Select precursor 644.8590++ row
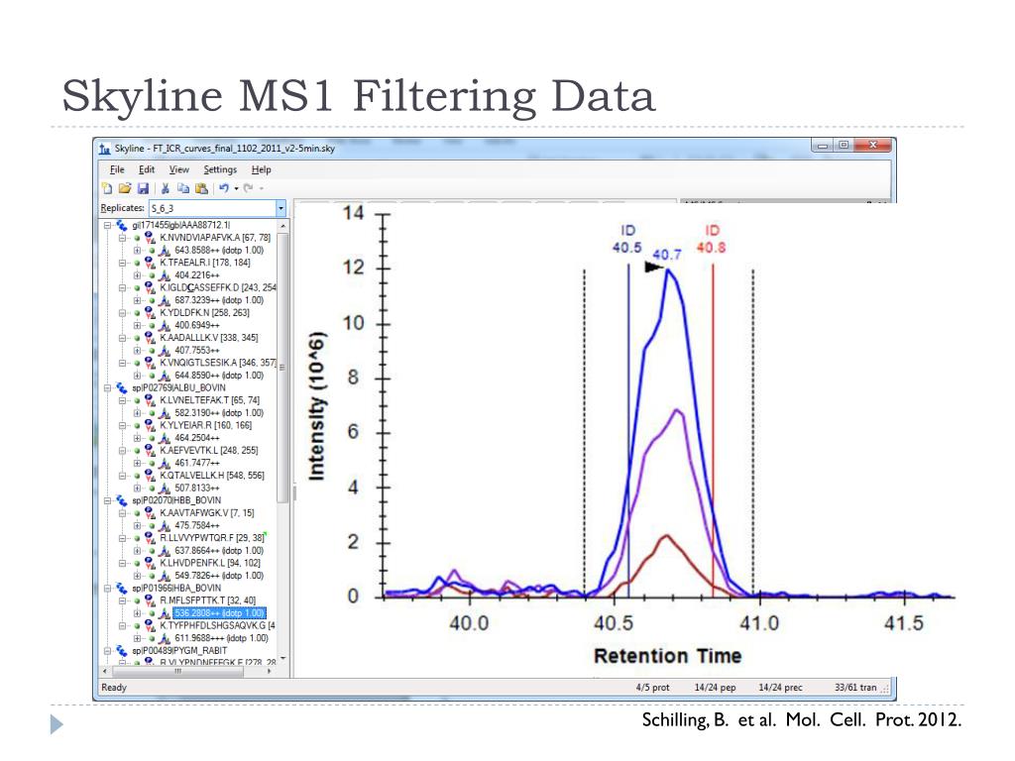The image size is (1015, 761). (219, 376)
